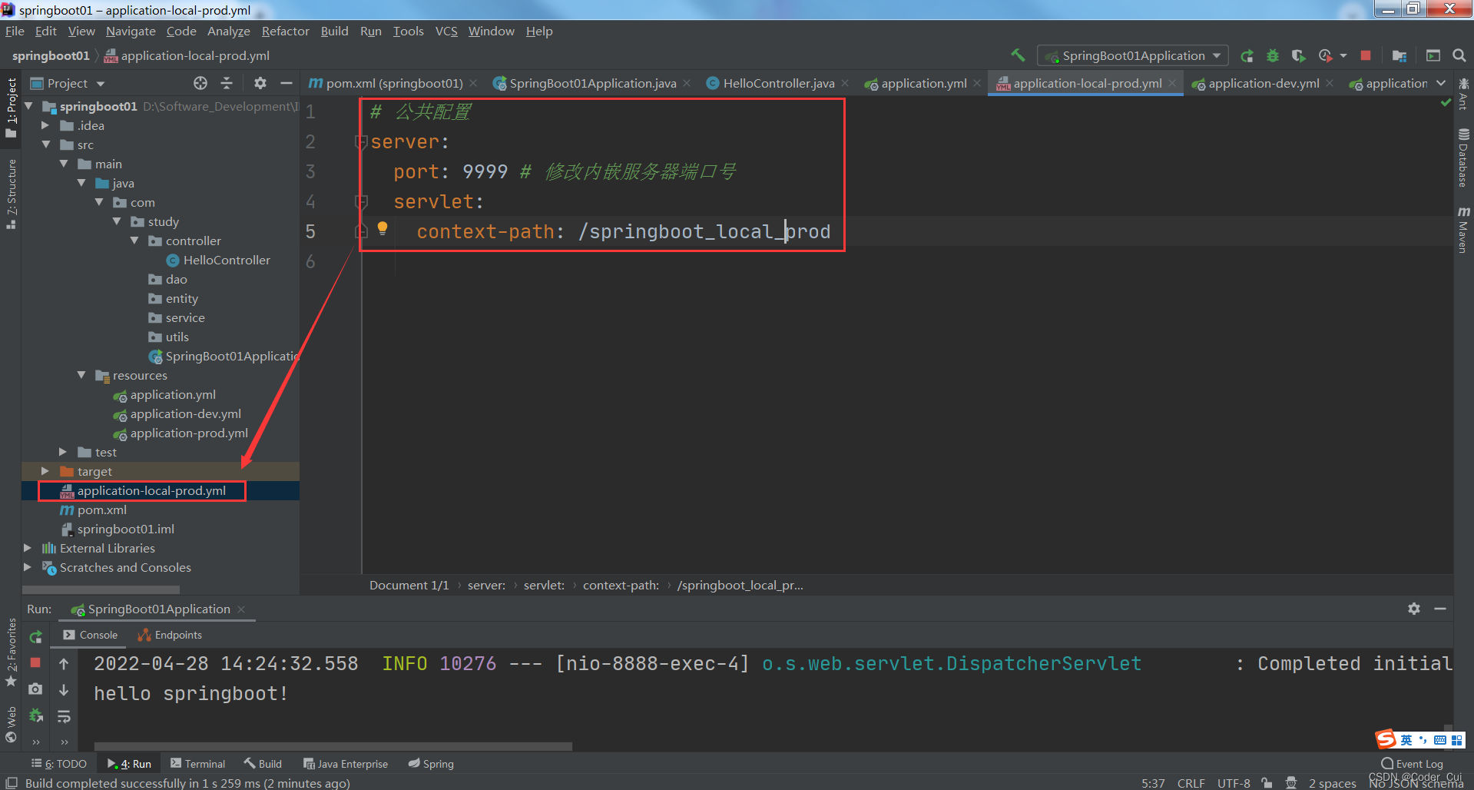
Task: Toggle read-only lock in status bar
Action: click(1267, 783)
